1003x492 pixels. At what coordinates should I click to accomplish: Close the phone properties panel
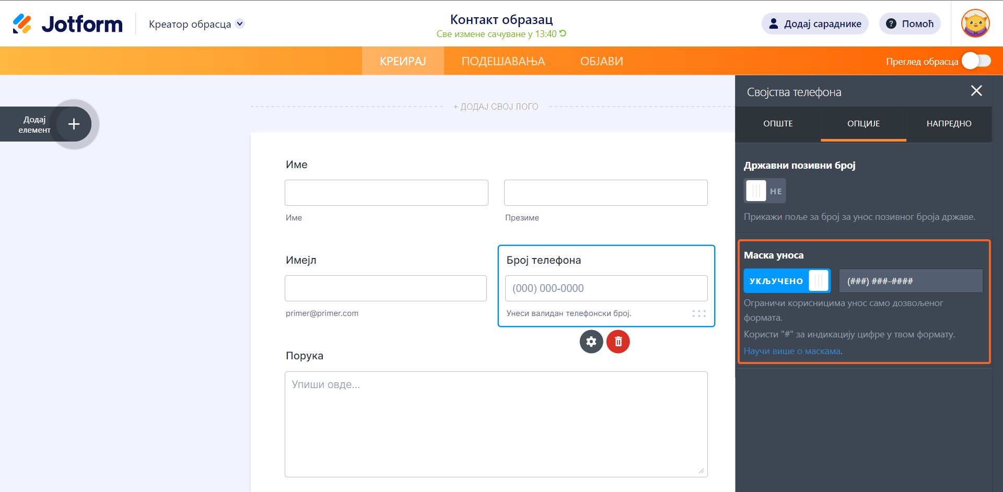click(976, 91)
